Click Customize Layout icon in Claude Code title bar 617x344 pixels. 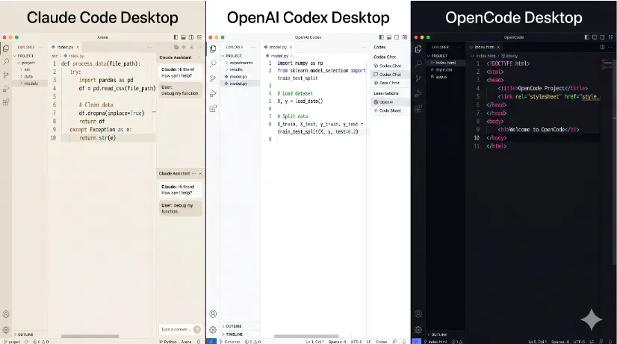[199, 37]
